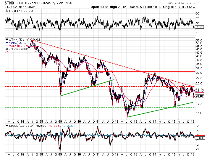
Task: Click the MA(200) red legend marker
Action: click(7, 47)
